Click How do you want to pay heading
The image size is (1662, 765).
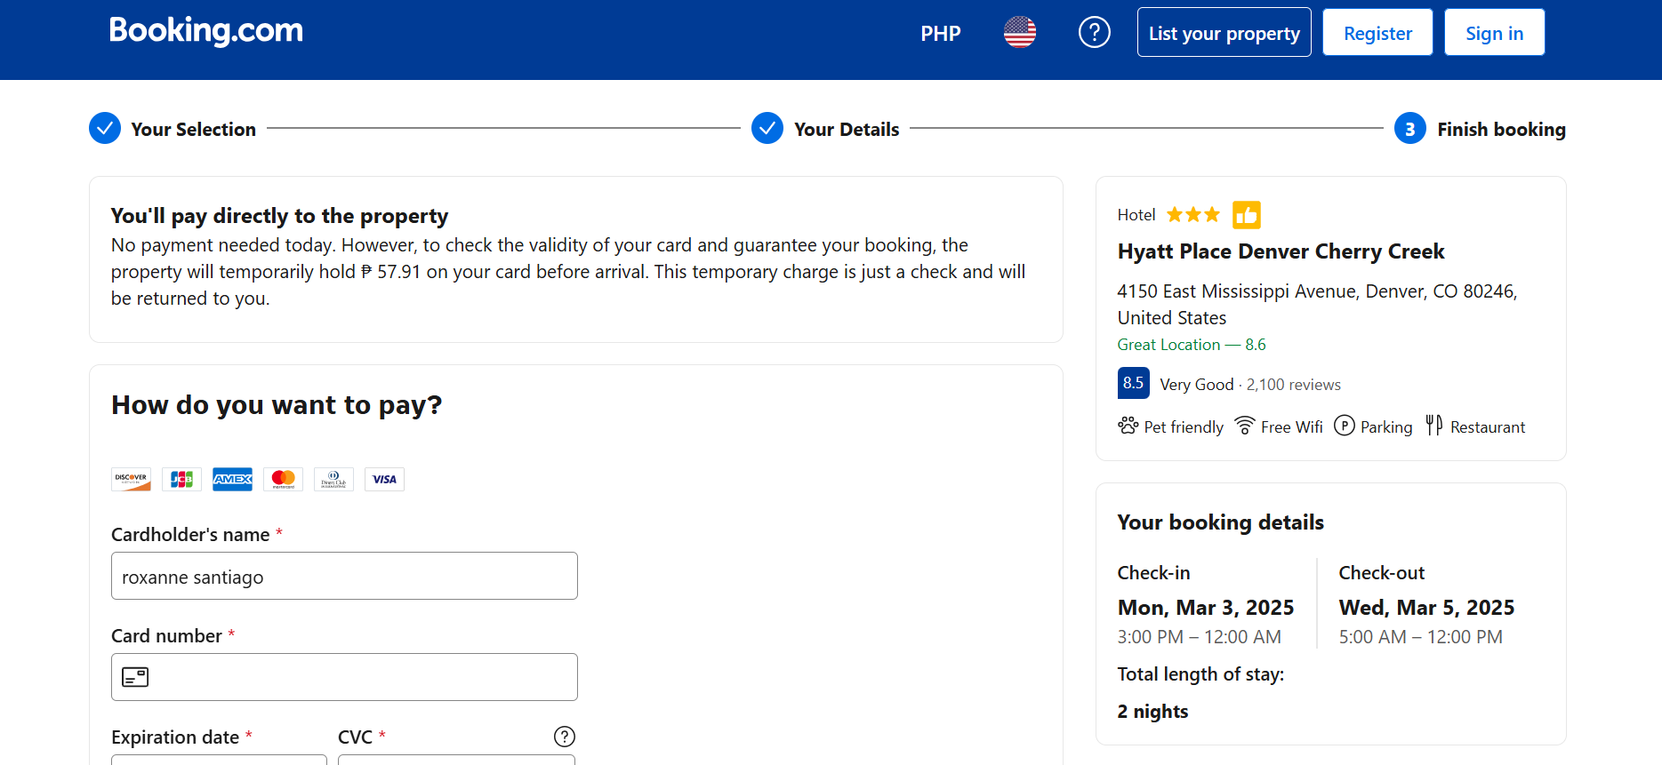[x=277, y=405]
